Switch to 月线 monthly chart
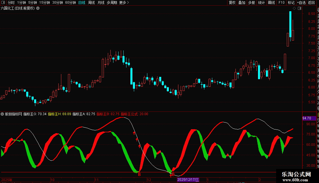This screenshot has height=183, width=319. [101, 3]
